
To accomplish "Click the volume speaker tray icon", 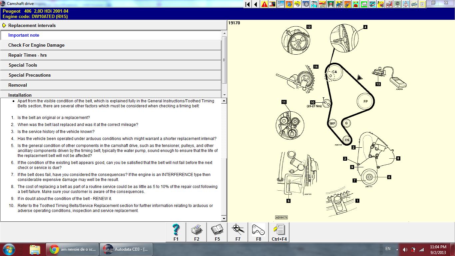I will [x=405, y=249].
